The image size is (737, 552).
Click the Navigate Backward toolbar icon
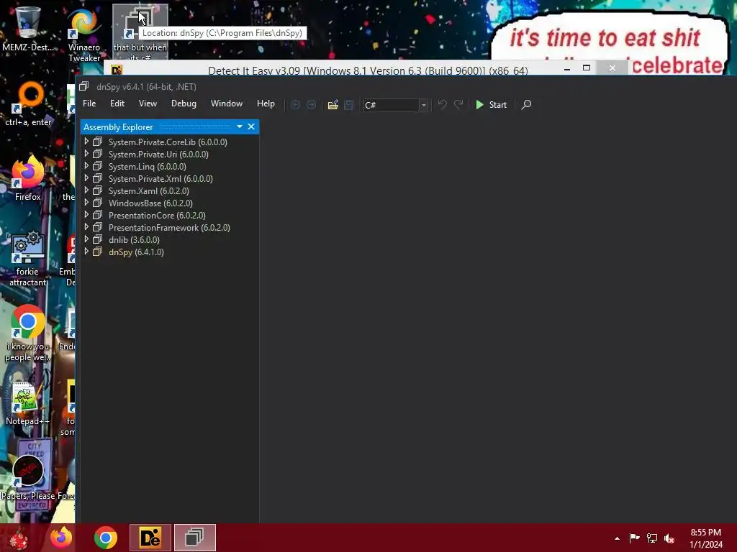pos(296,105)
